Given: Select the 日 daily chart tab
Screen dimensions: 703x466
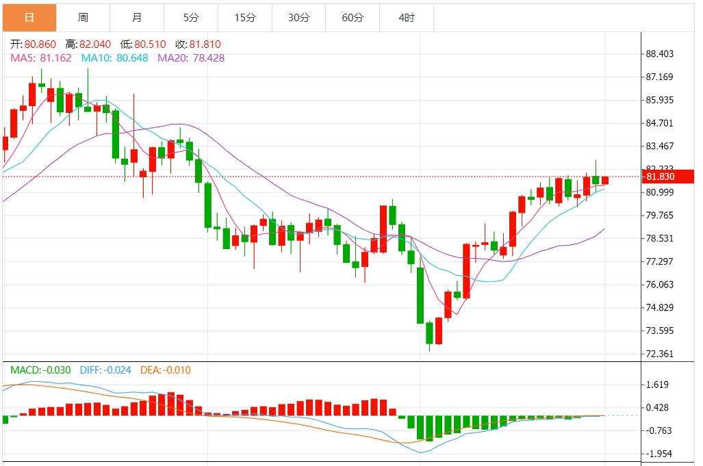Looking at the screenshot, I should tap(29, 18).
